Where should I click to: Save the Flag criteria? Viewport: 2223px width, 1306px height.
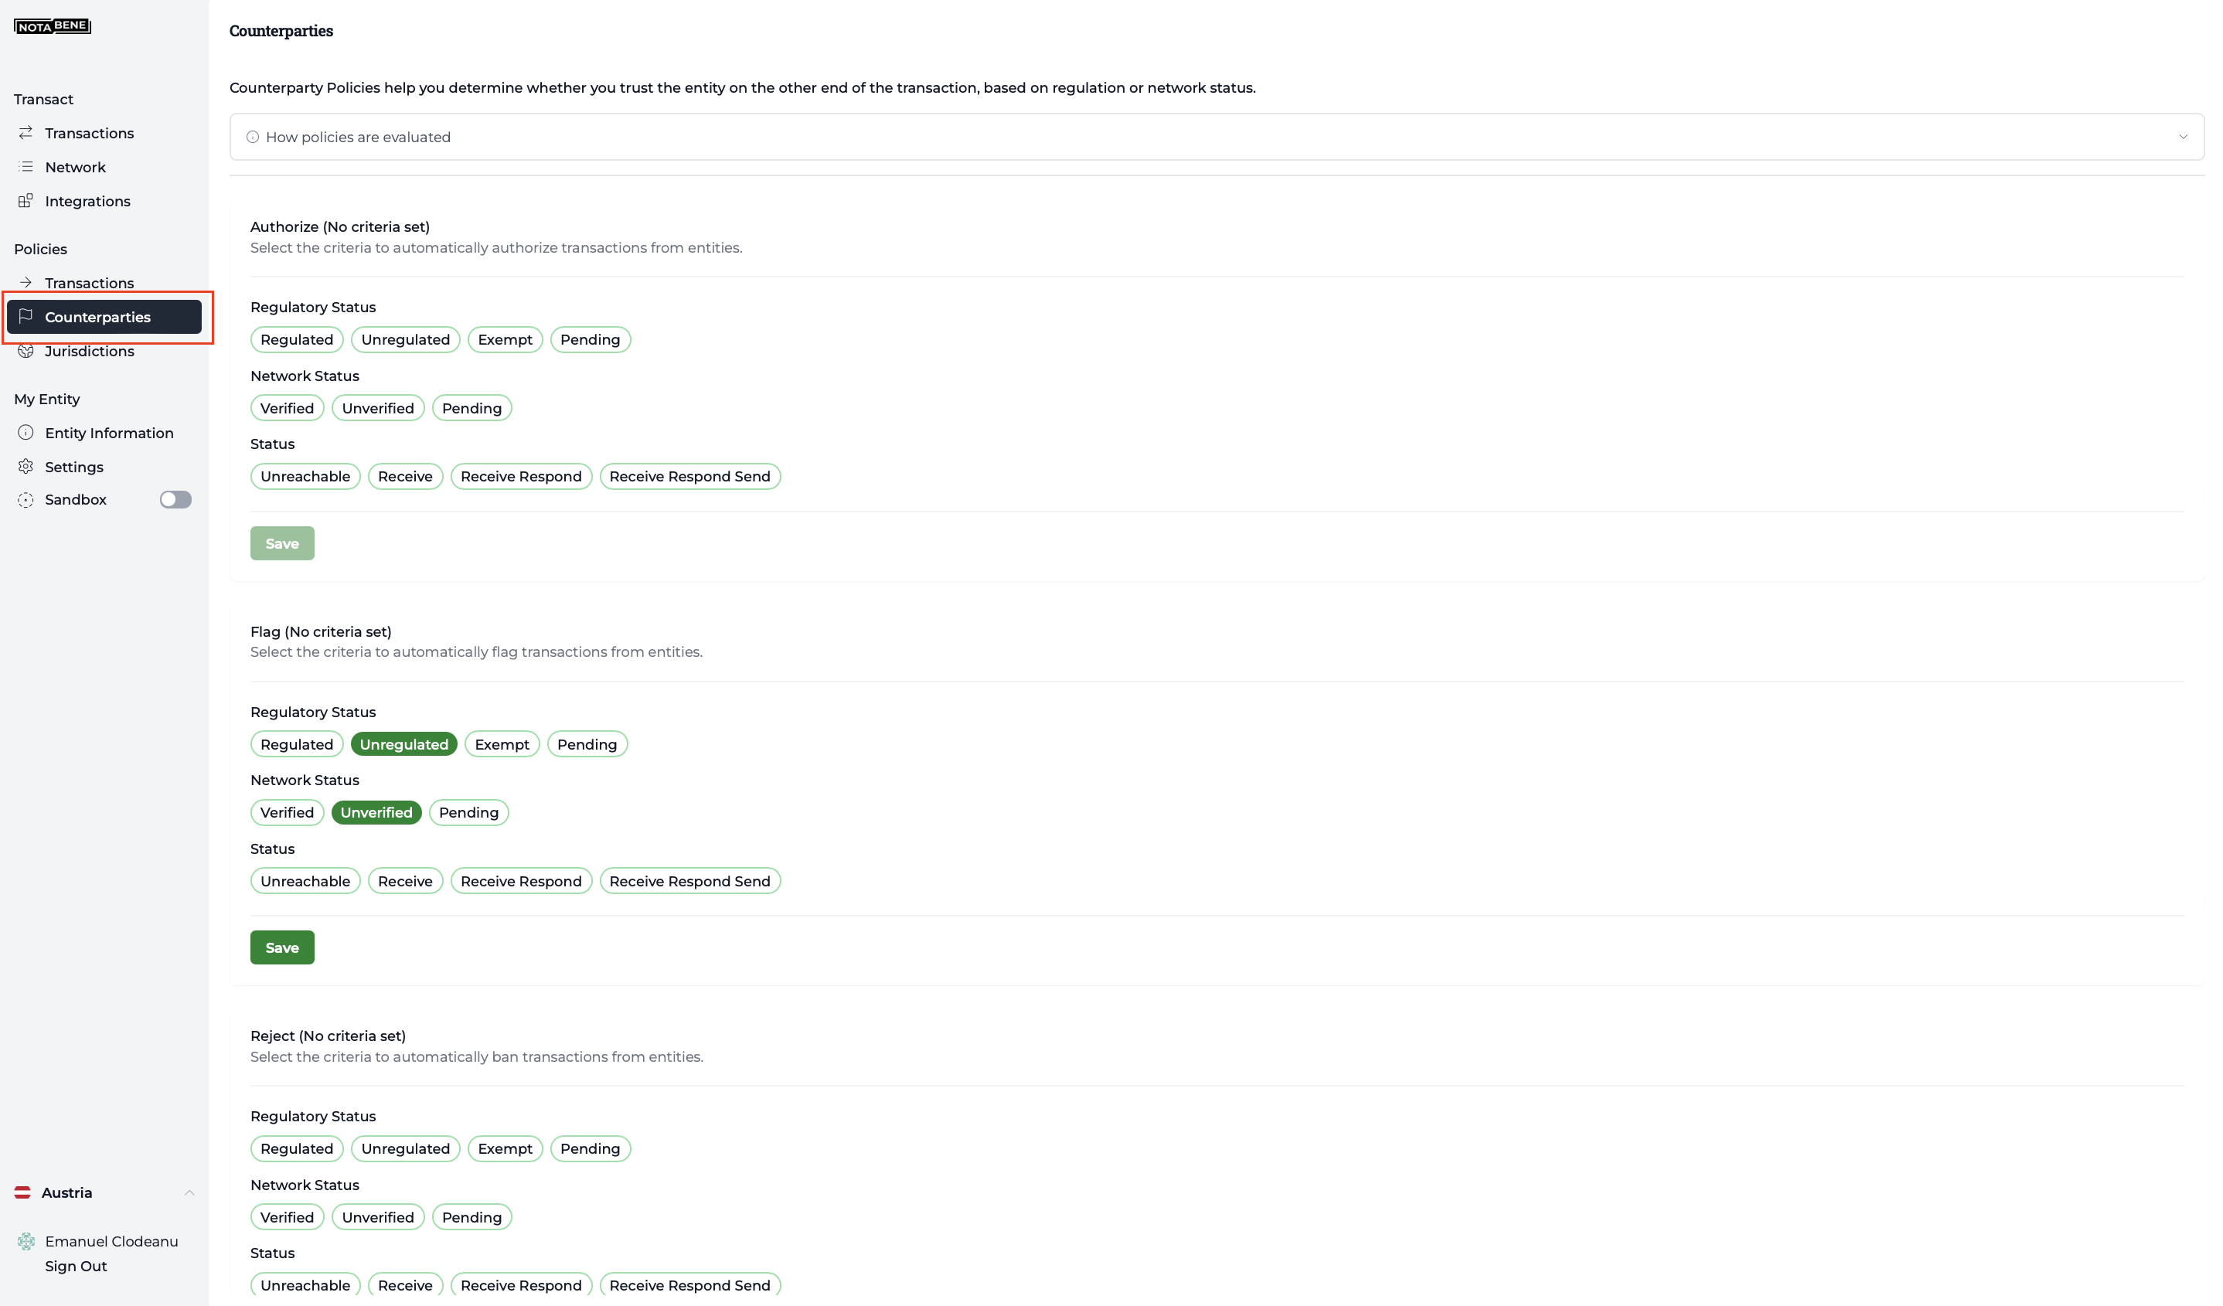[282, 947]
